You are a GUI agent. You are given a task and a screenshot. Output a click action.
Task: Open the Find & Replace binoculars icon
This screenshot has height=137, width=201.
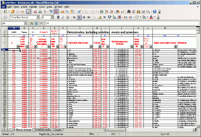pyautogui.click(x=129, y=12)
